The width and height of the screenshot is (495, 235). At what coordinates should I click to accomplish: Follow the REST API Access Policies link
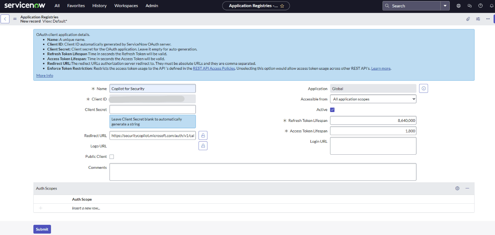point(214,68)
